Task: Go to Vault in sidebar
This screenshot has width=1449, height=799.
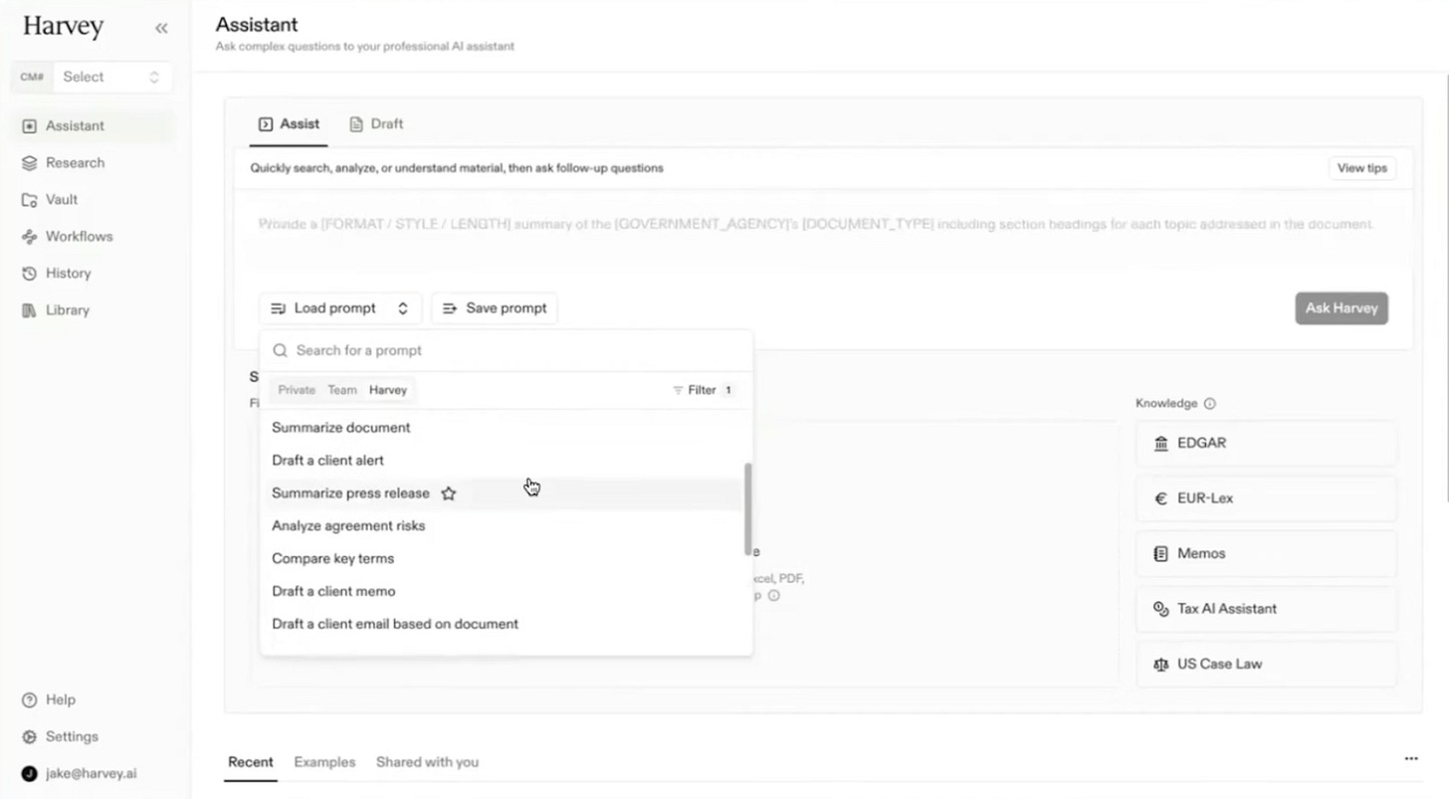Action: 93,200
